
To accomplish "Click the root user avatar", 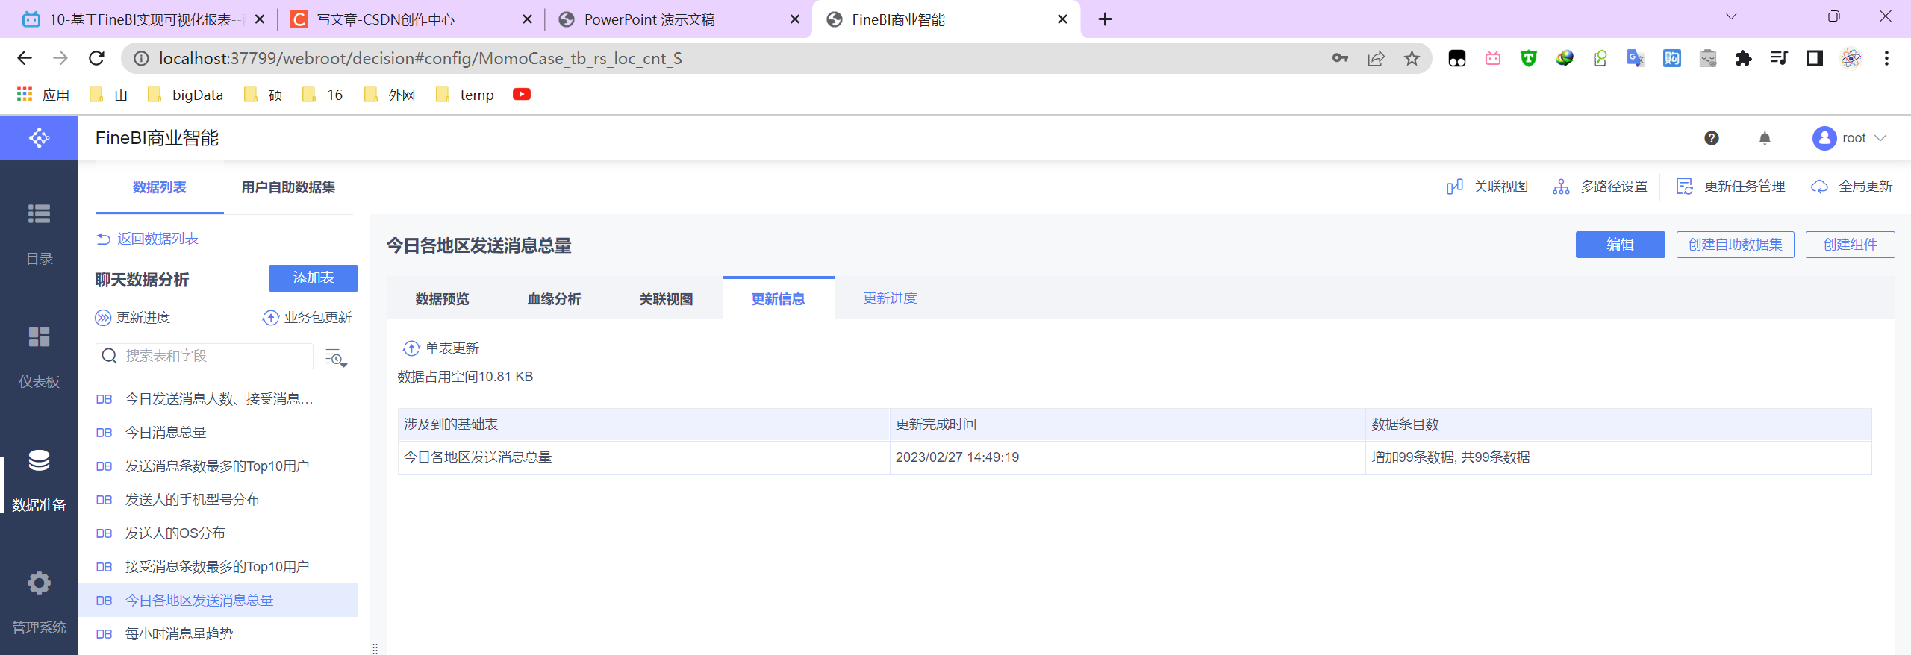I will click(1824, 138).
